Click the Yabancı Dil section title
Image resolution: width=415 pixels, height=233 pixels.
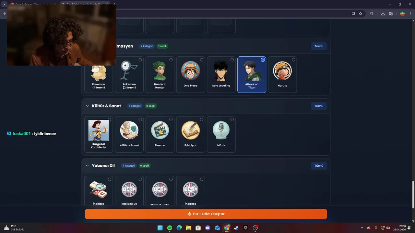point(103,166)
